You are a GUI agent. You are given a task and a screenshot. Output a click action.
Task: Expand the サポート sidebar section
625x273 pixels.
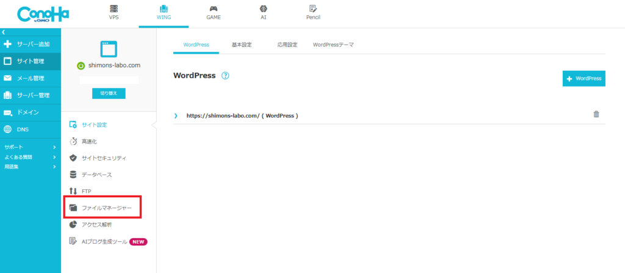tap(54, 147)
